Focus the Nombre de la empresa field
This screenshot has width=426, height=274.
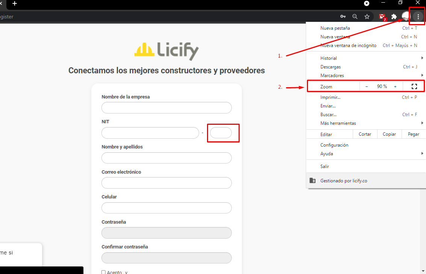tap(166, 107)
